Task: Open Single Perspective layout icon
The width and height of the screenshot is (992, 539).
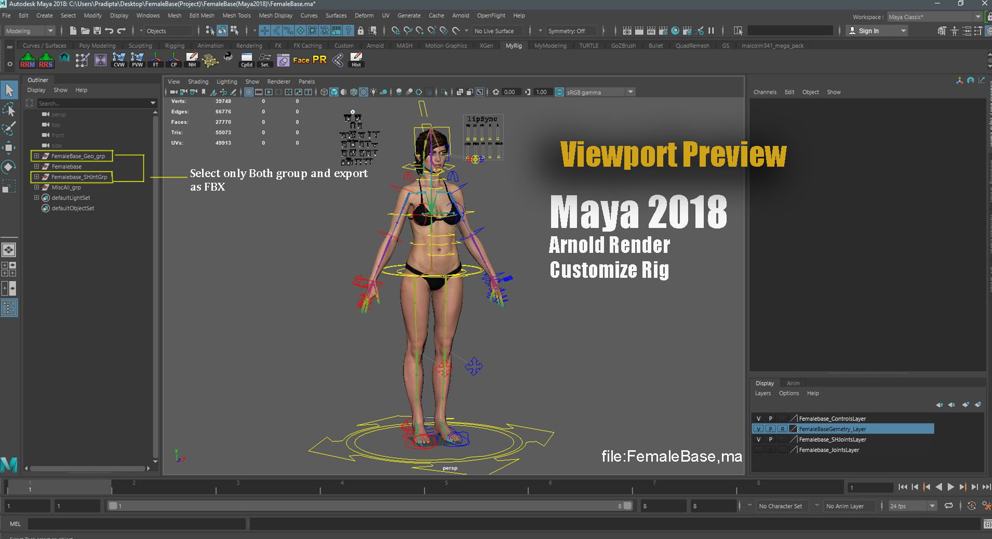Action: 9,250
